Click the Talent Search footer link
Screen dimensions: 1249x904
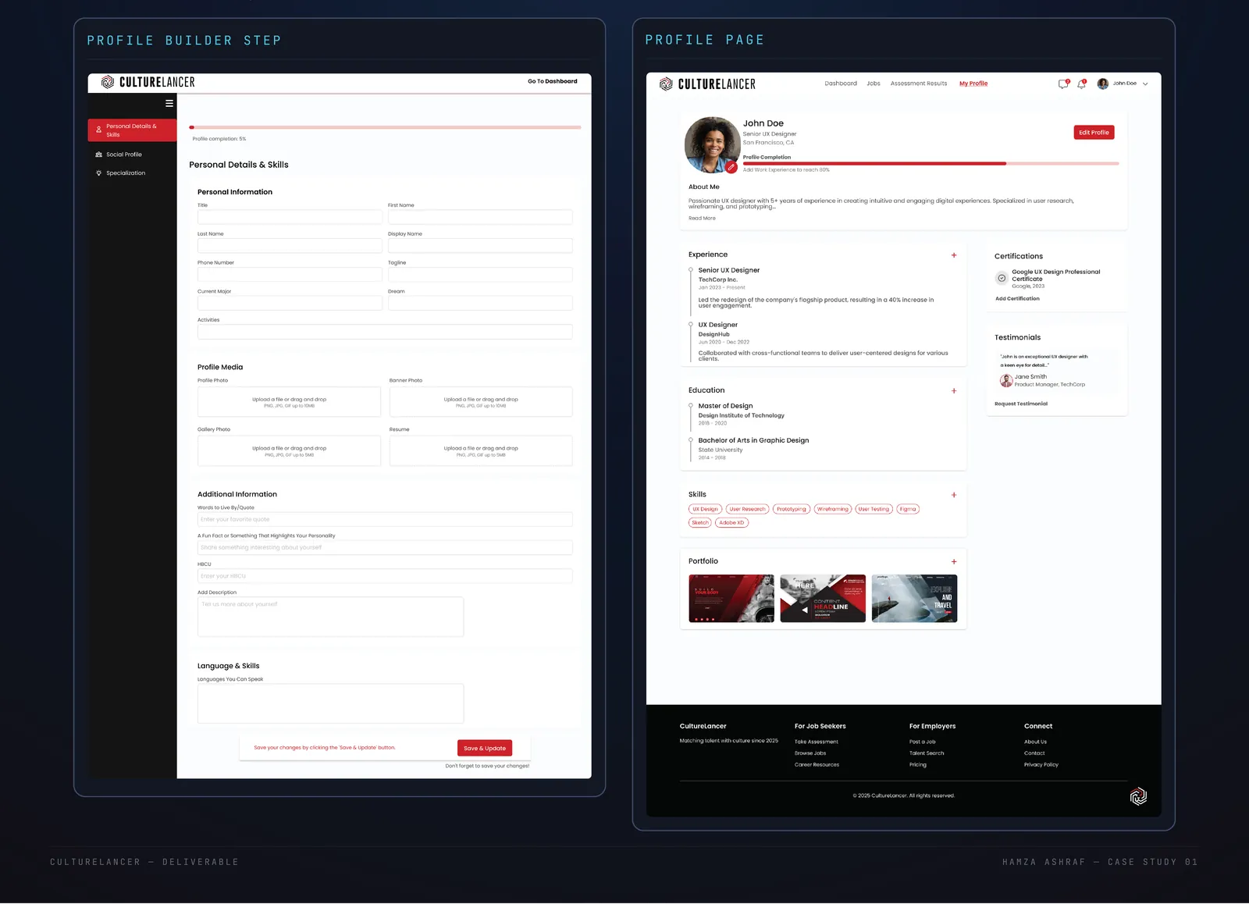(x=927, y=753)
